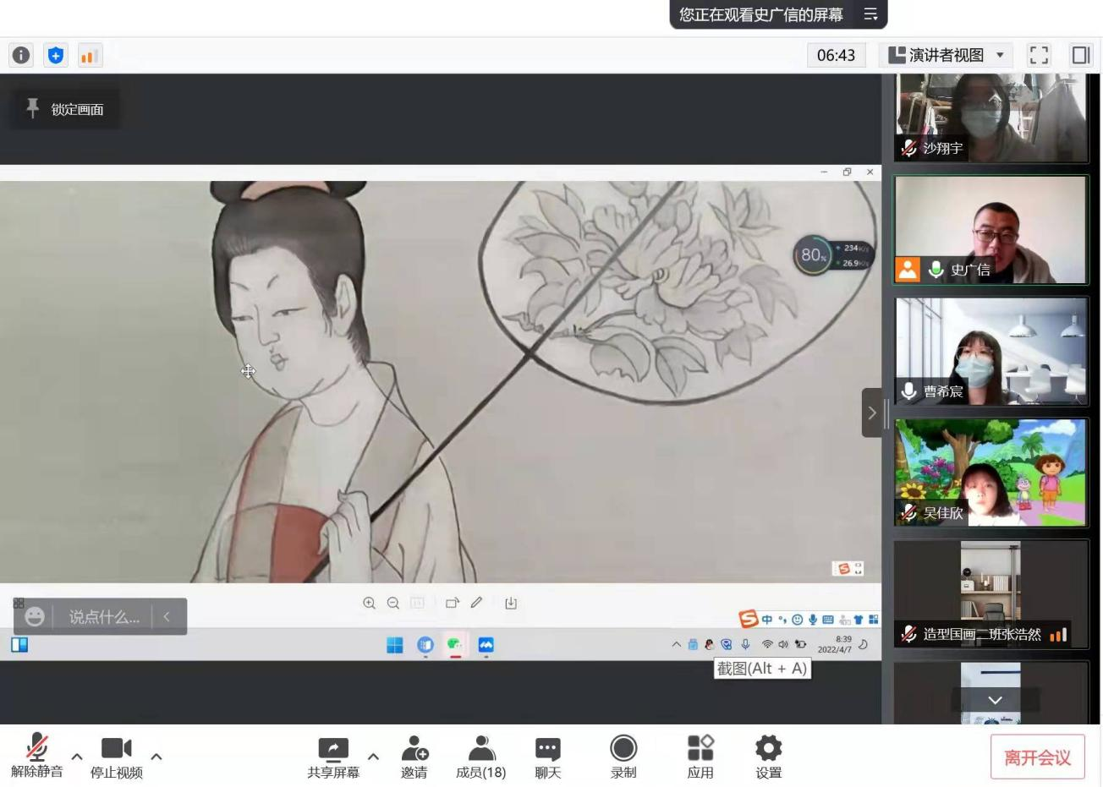Click the emoji reaction smiley icon
Screen dimensions: 1103x787
coord(35,617)
